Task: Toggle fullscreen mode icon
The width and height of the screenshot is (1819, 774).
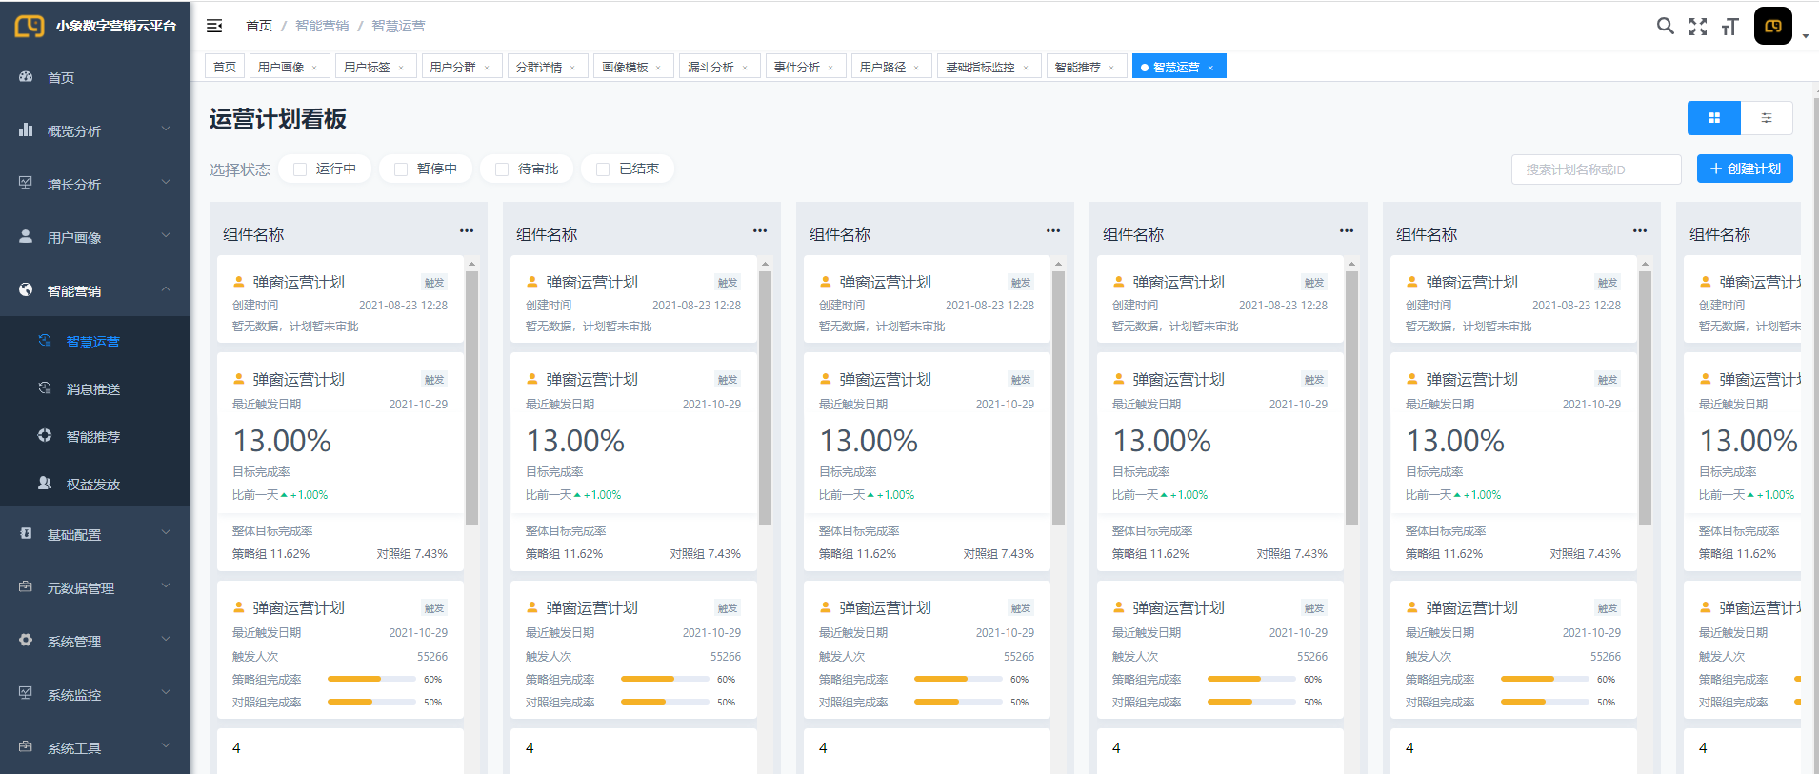Action: pos(1698,27)
